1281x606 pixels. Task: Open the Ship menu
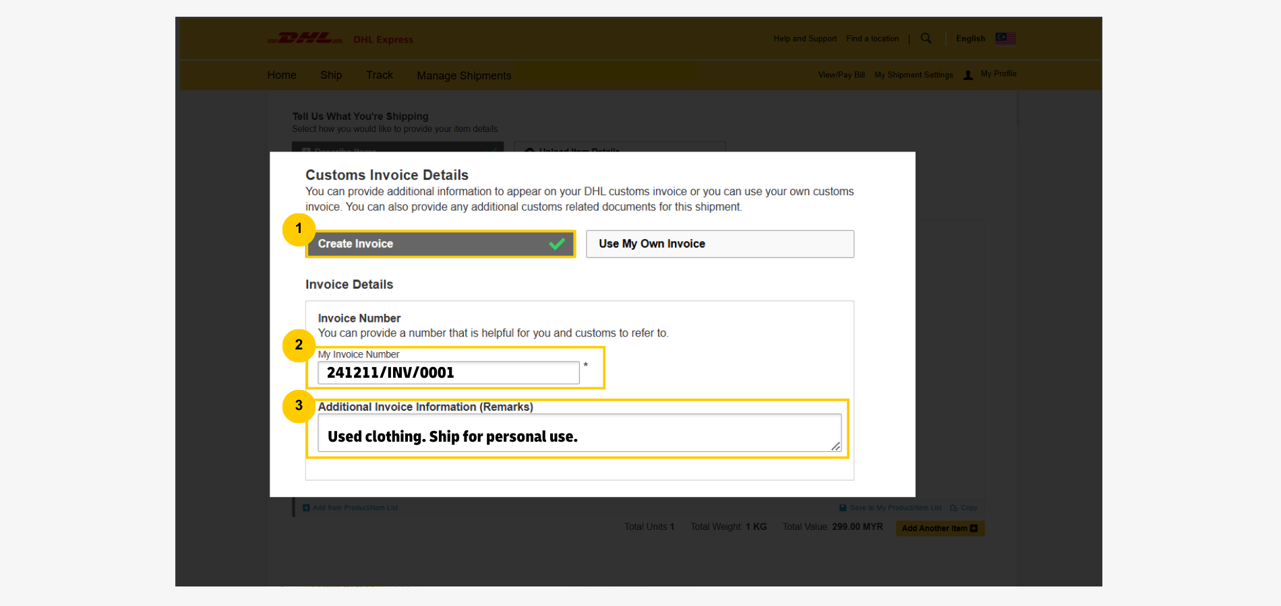click(x=331, y=75)
